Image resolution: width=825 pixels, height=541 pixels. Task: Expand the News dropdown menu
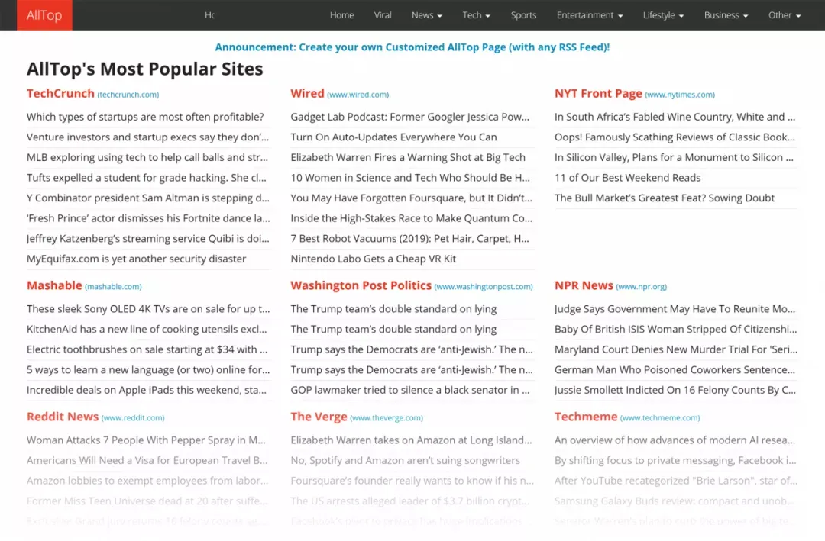pyautogui.click(x=427, y=15)
